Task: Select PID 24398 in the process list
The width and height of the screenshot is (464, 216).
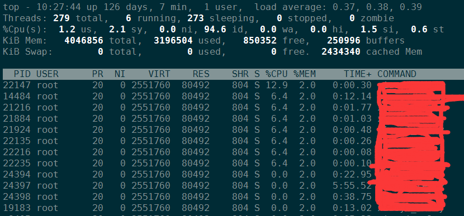Action: (17, 197)
